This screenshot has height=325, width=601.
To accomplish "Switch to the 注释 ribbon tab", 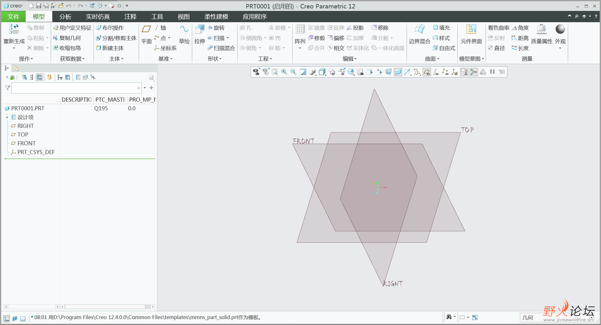I will pos(130,17).
